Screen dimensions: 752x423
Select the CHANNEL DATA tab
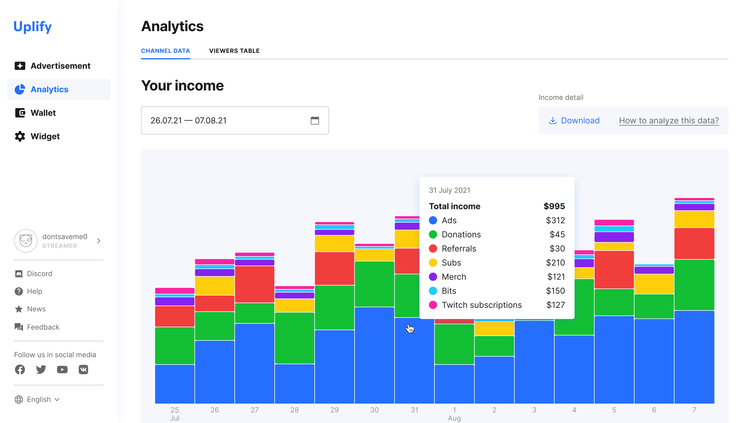[165, 51]
